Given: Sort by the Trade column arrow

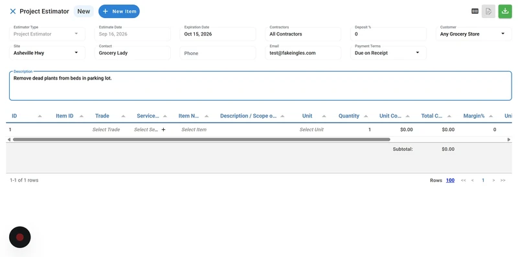Looking at the screenshot, I should [123, 116].
